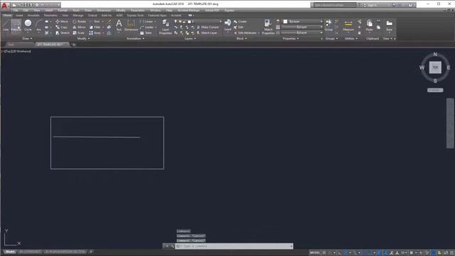Click Create block button
455x256 pixels.
coord(240,21)
